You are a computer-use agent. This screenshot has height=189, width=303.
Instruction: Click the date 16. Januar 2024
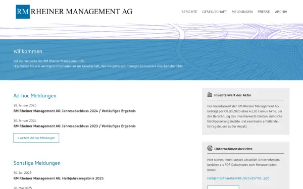(25, 121)
